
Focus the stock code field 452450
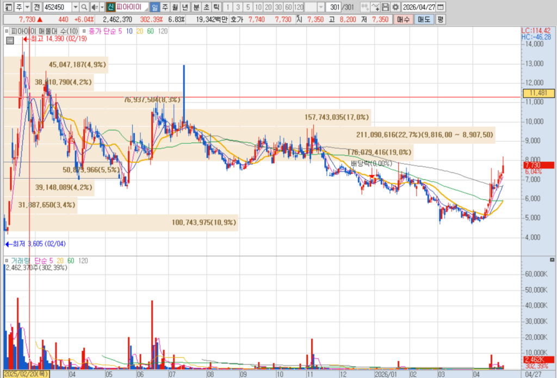tap(57, 7)
